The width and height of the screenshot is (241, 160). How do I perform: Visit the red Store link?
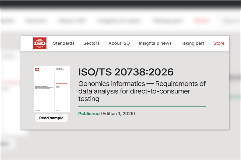(219, 43)
